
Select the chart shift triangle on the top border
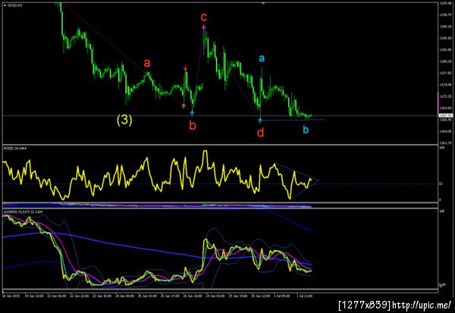coord(263,4)
